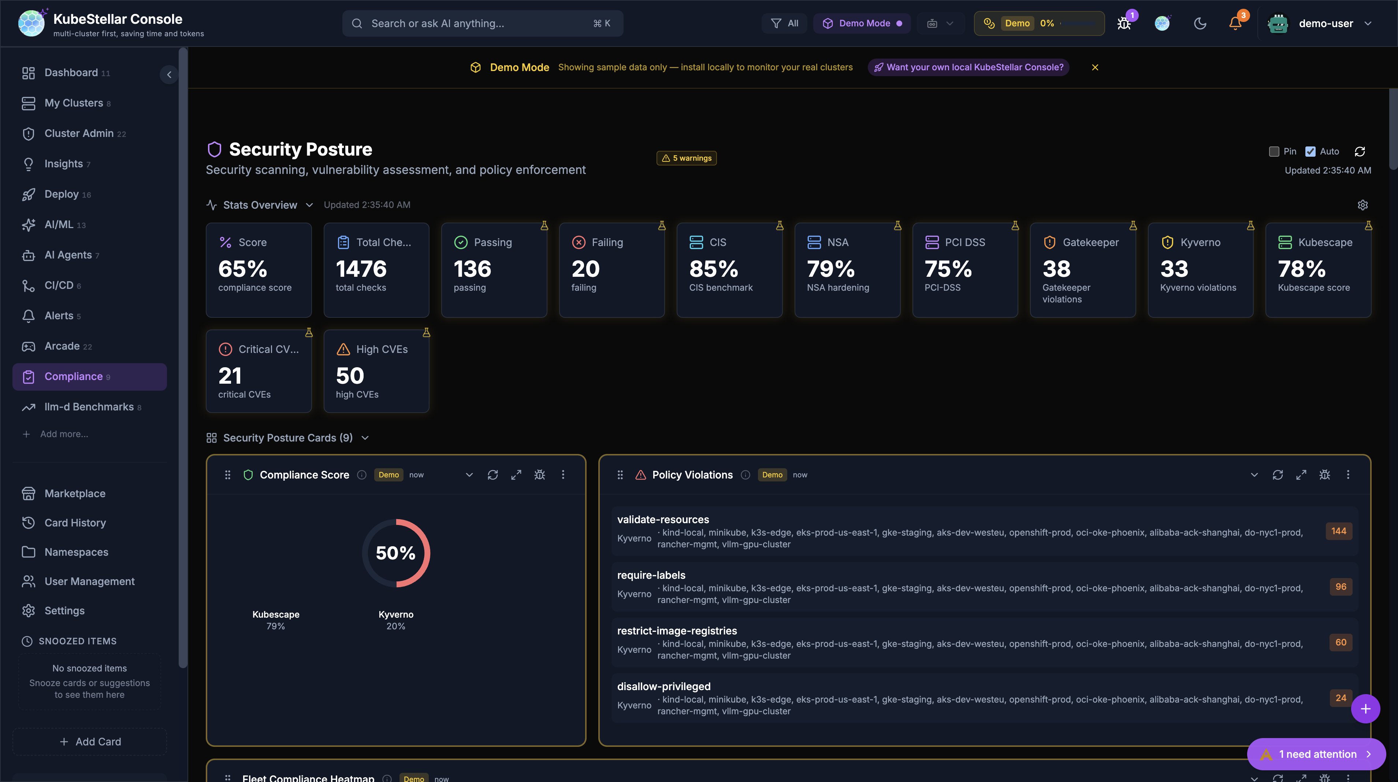Open the notifications bell
The image size is (1398, 782).
(x=1235, y=23)
